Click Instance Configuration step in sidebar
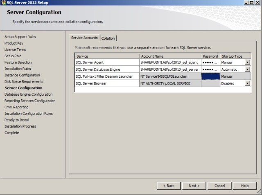262x195 pixels. [x=22, y=75]
